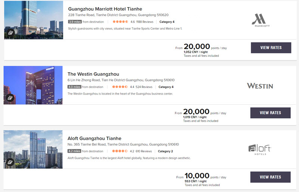Open 1188 Reviews for Marriott Tianhe
Image resolution: width=299 pixels, height=192 pixels.
click(x=145, y=22)
